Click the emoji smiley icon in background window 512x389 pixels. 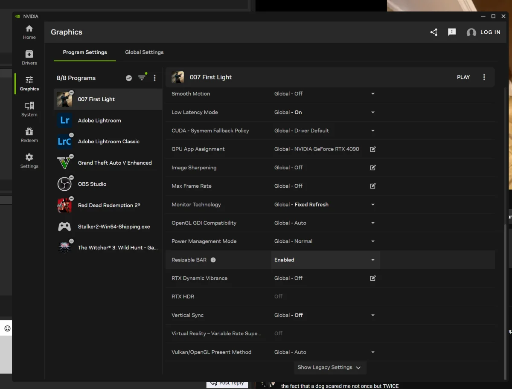pyautogui.click(x=7, y=328)
